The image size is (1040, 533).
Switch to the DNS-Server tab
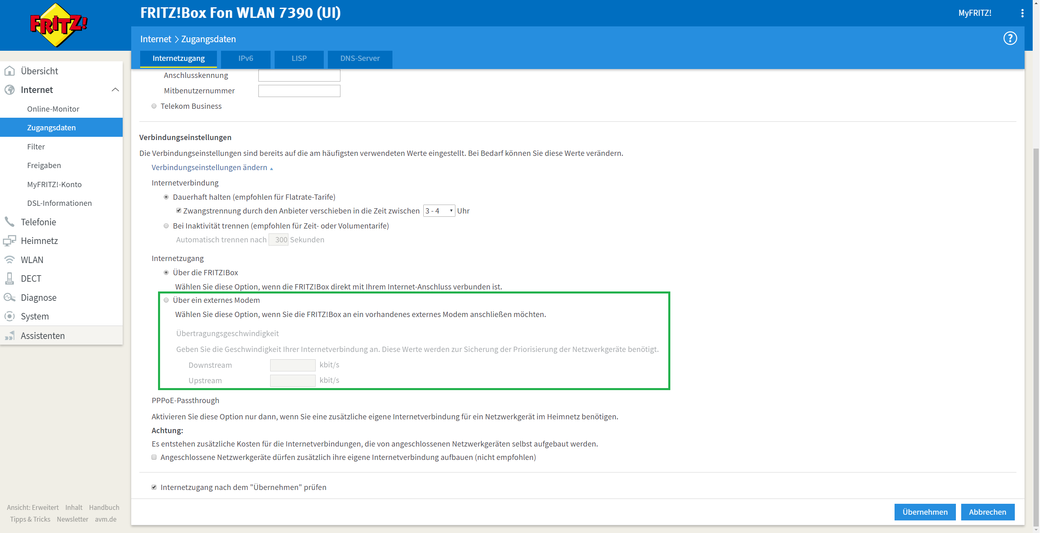pos(360,58)
